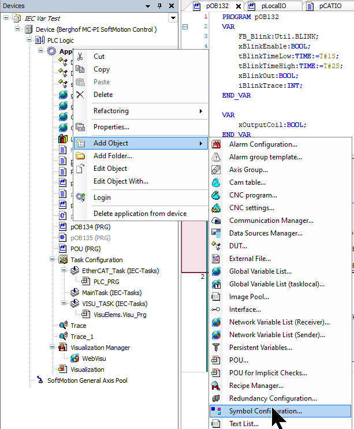Click the Symbol Configuration icon
Viewport: 354px width, 429px height.
(216, 411)
